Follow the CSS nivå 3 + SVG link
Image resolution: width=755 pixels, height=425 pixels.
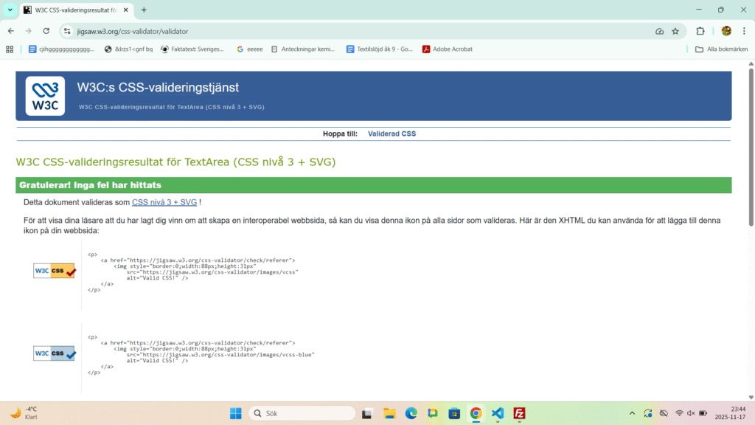[164, 202]
